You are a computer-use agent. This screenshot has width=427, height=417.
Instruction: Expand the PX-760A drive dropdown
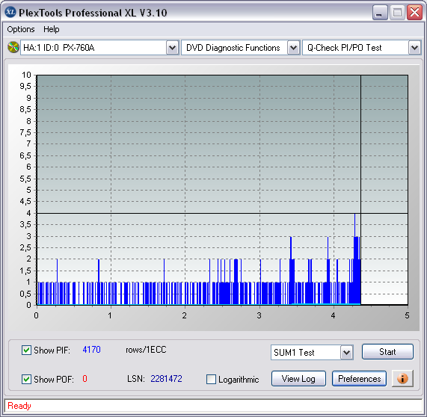172,48
